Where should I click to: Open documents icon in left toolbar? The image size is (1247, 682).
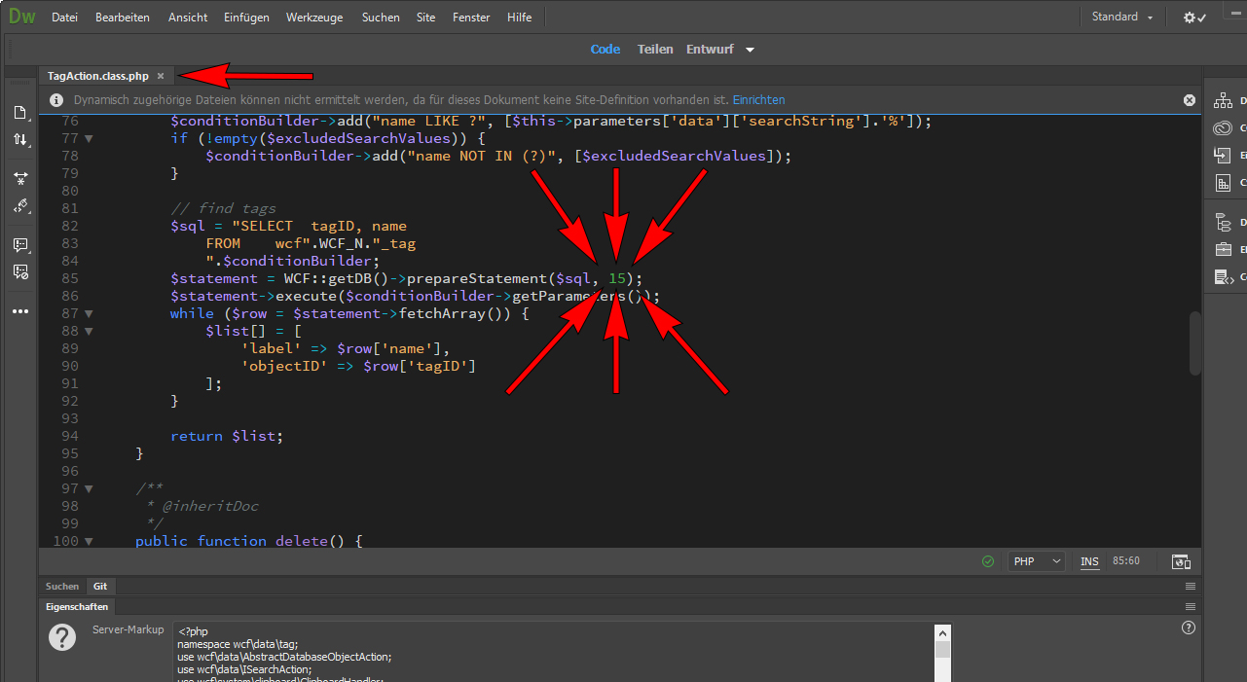point(20,113)
